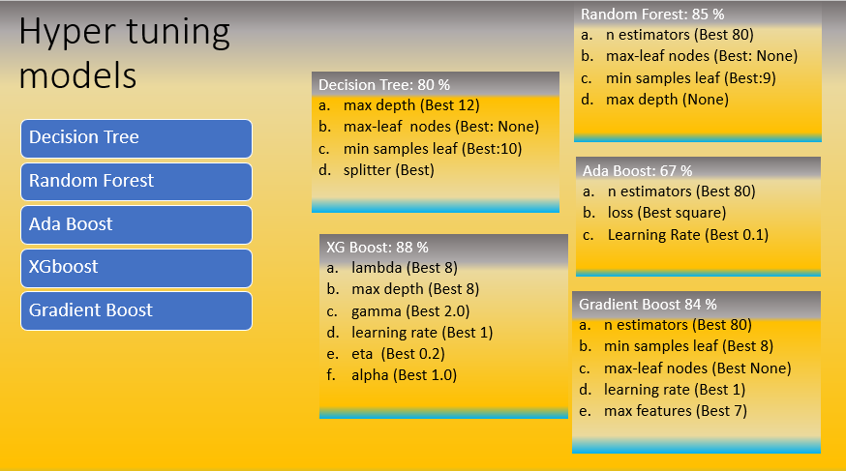Click 'min samples leaf (Best:9)' line
This screenshot has height=471, width=846.
(691, 78)
